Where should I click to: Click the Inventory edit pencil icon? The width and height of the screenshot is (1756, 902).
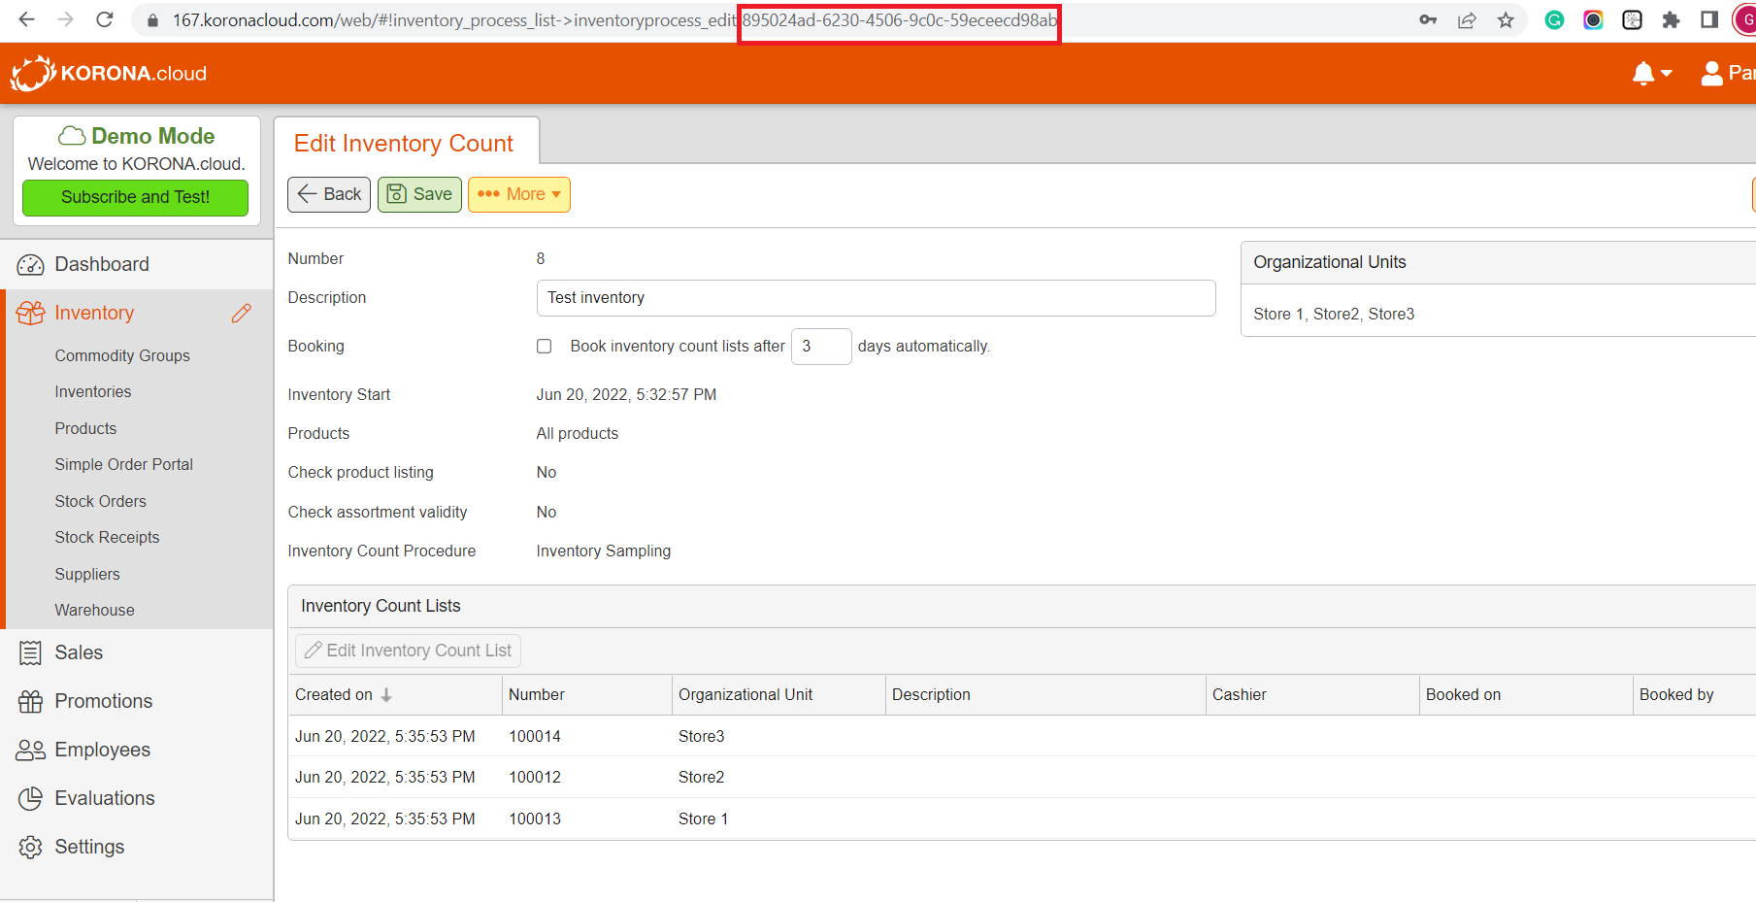pyautogui.click(x=242, y=313)
